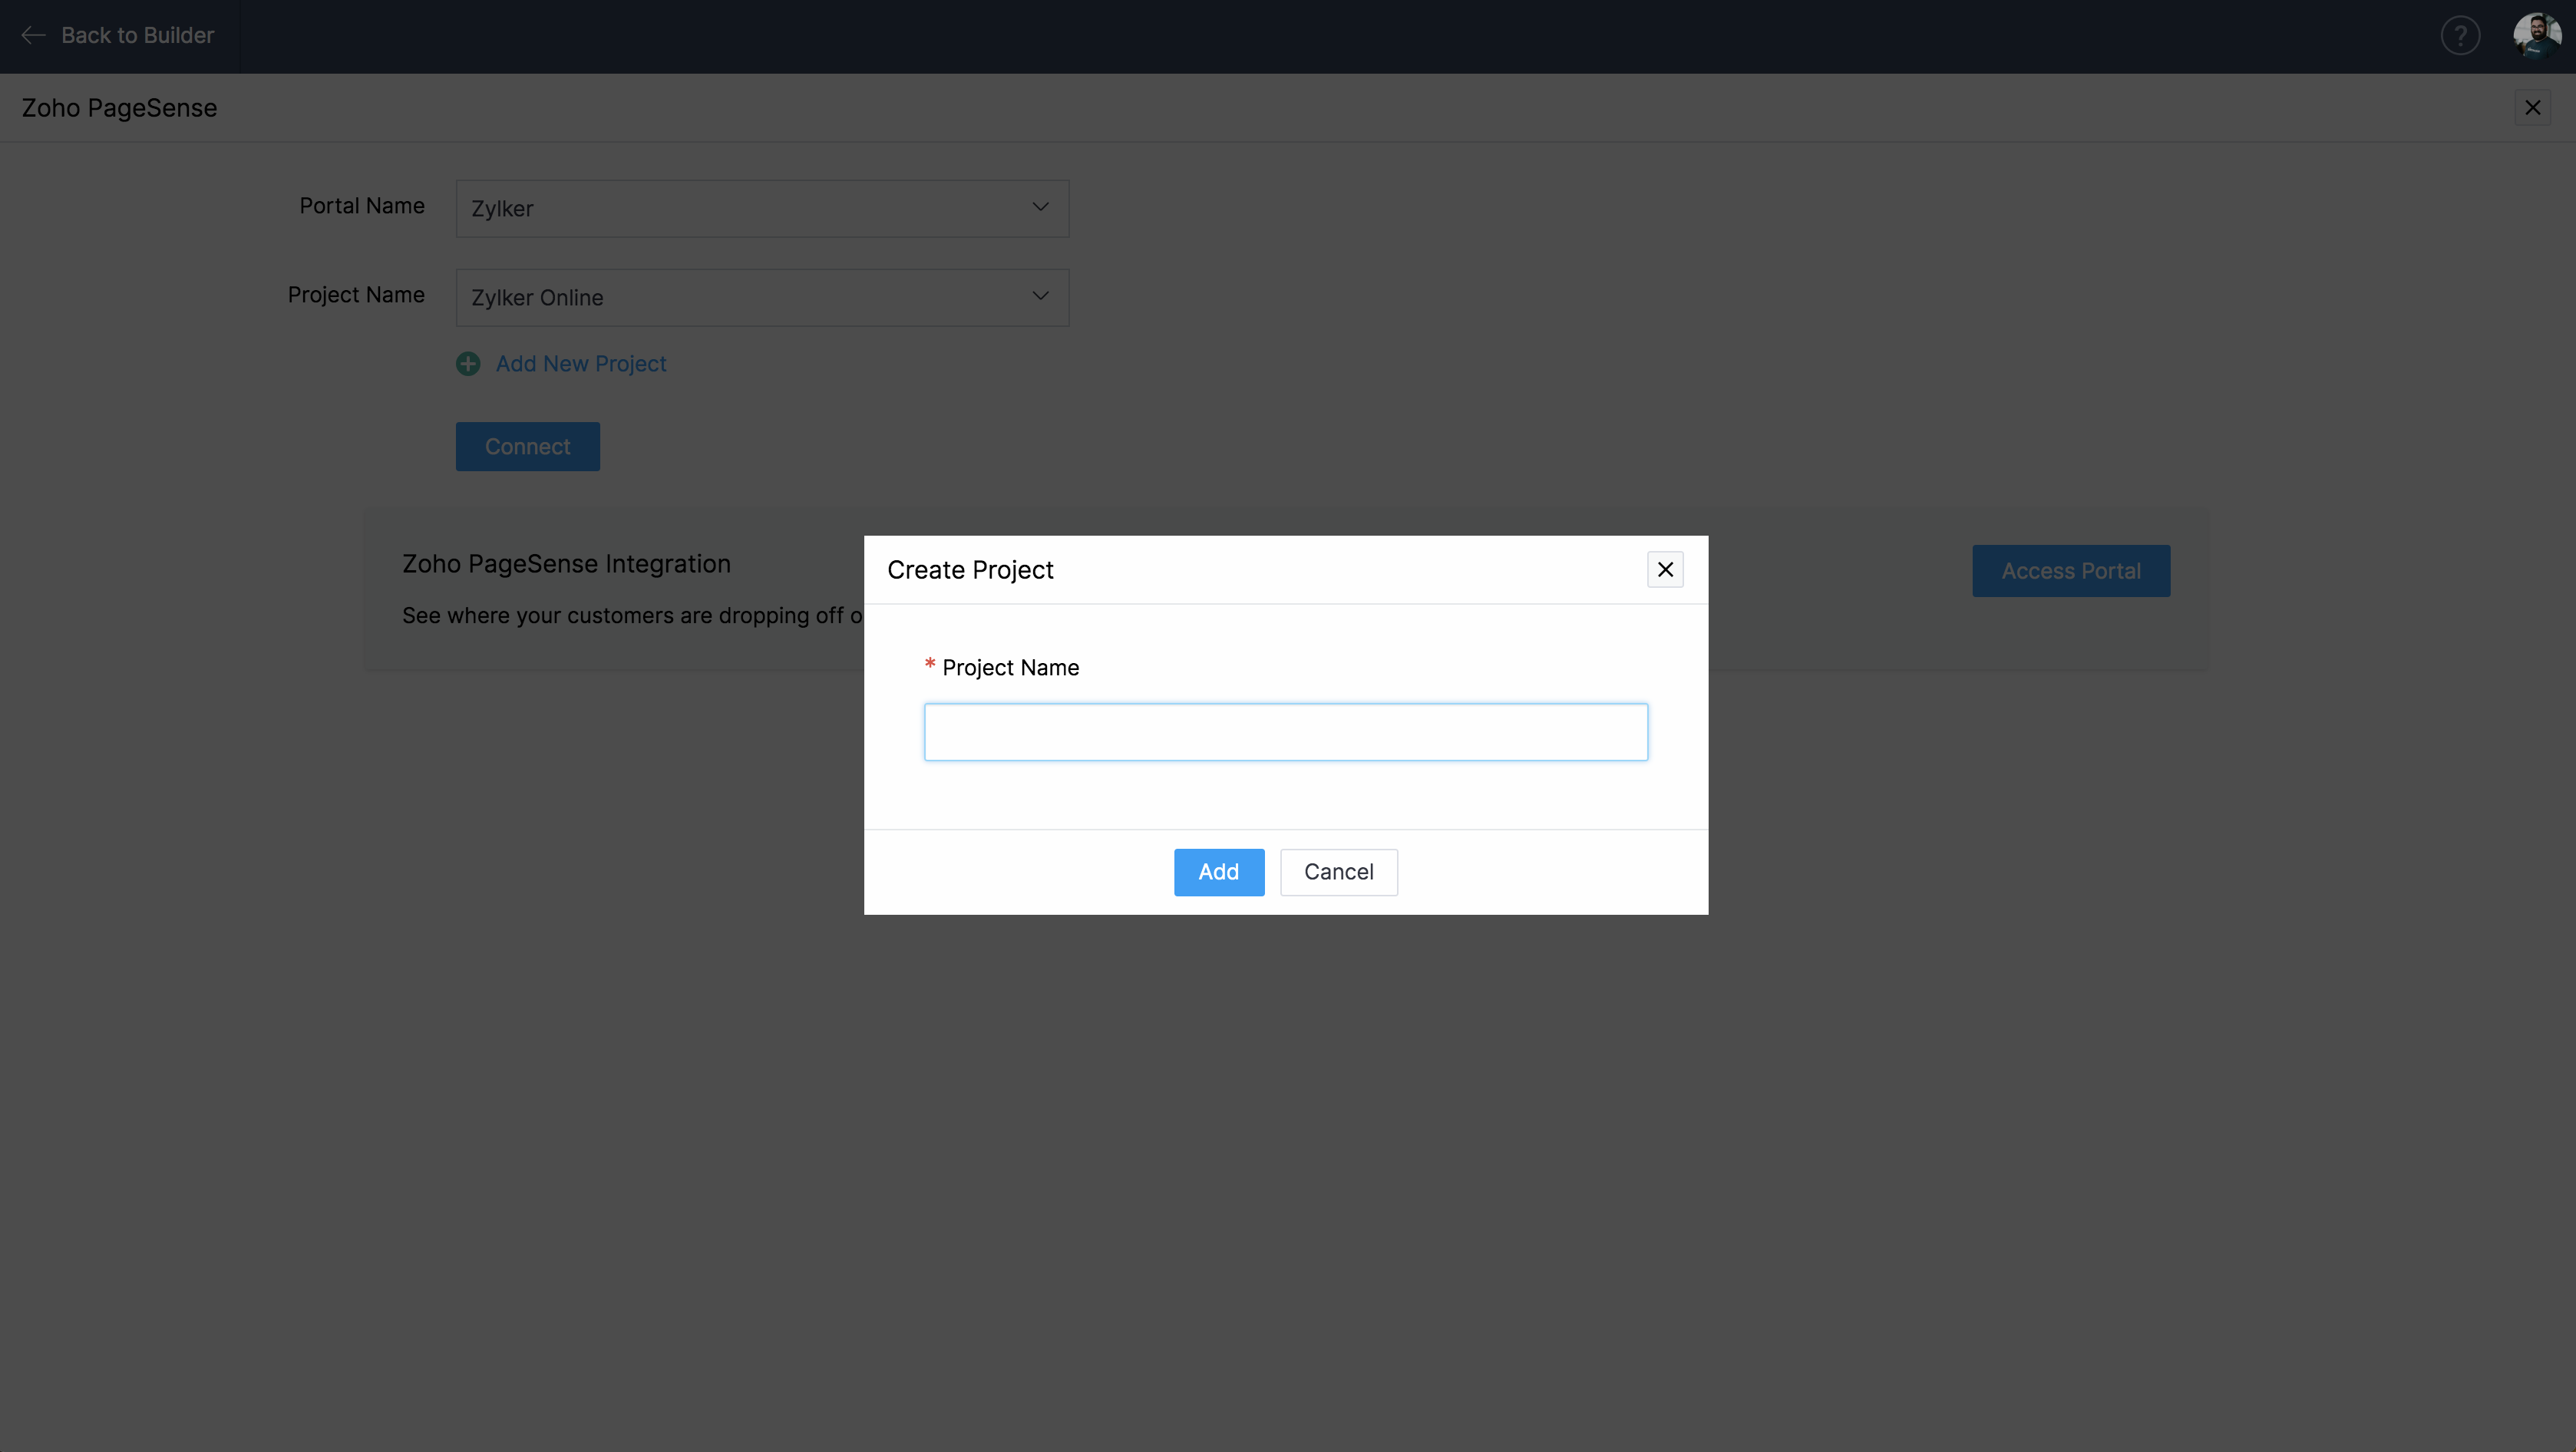Cancel the Create Project dialog
Viewport: 2576px width, 1452px height.
1338,872
